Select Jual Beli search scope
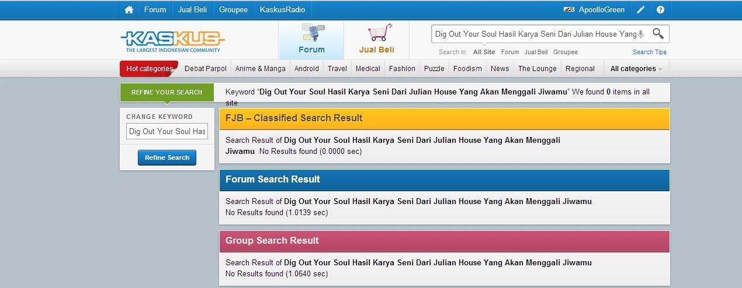The width and height of the screenshot is (742, 288). (x=536, y=52)
